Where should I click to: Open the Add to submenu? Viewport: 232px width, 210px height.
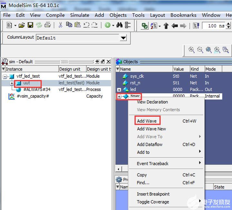coord(167,152)
